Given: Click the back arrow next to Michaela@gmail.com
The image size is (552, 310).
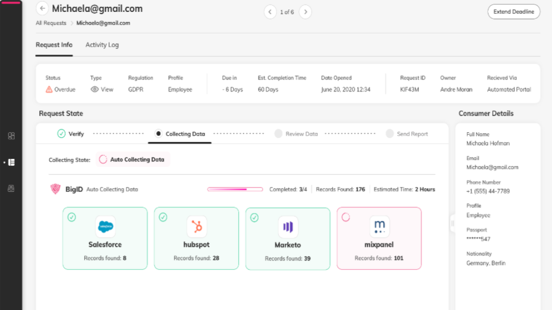Looking at the screenshot, I should tap(42, 9).
